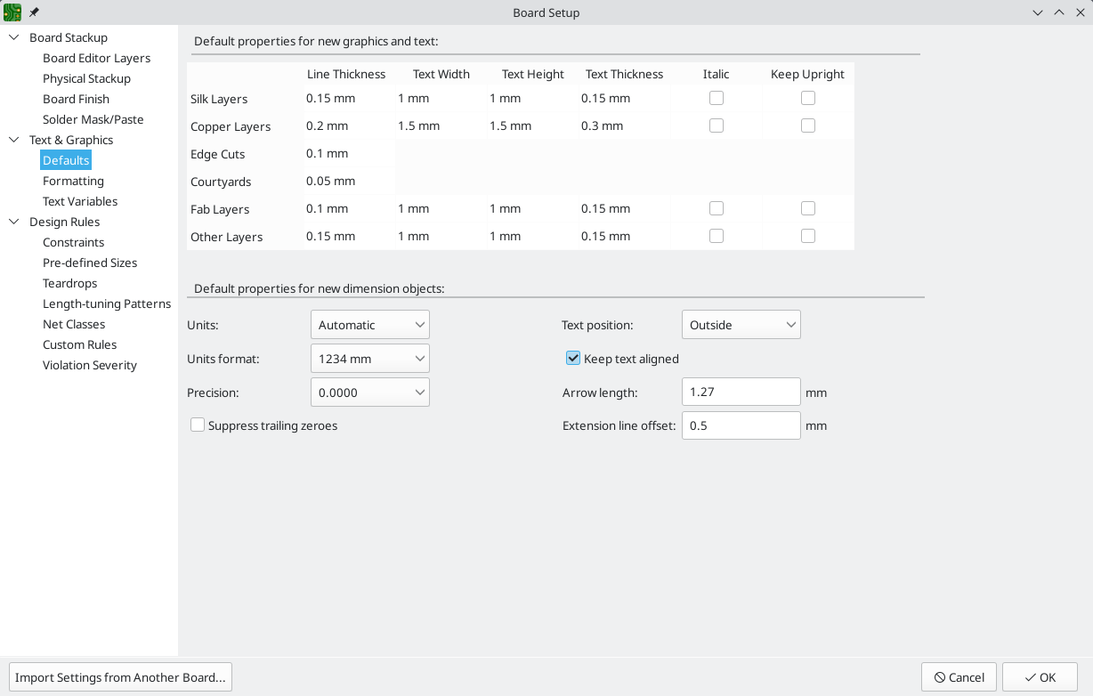Click the pin window icon

pyautogui.click(x=35, y=12)
